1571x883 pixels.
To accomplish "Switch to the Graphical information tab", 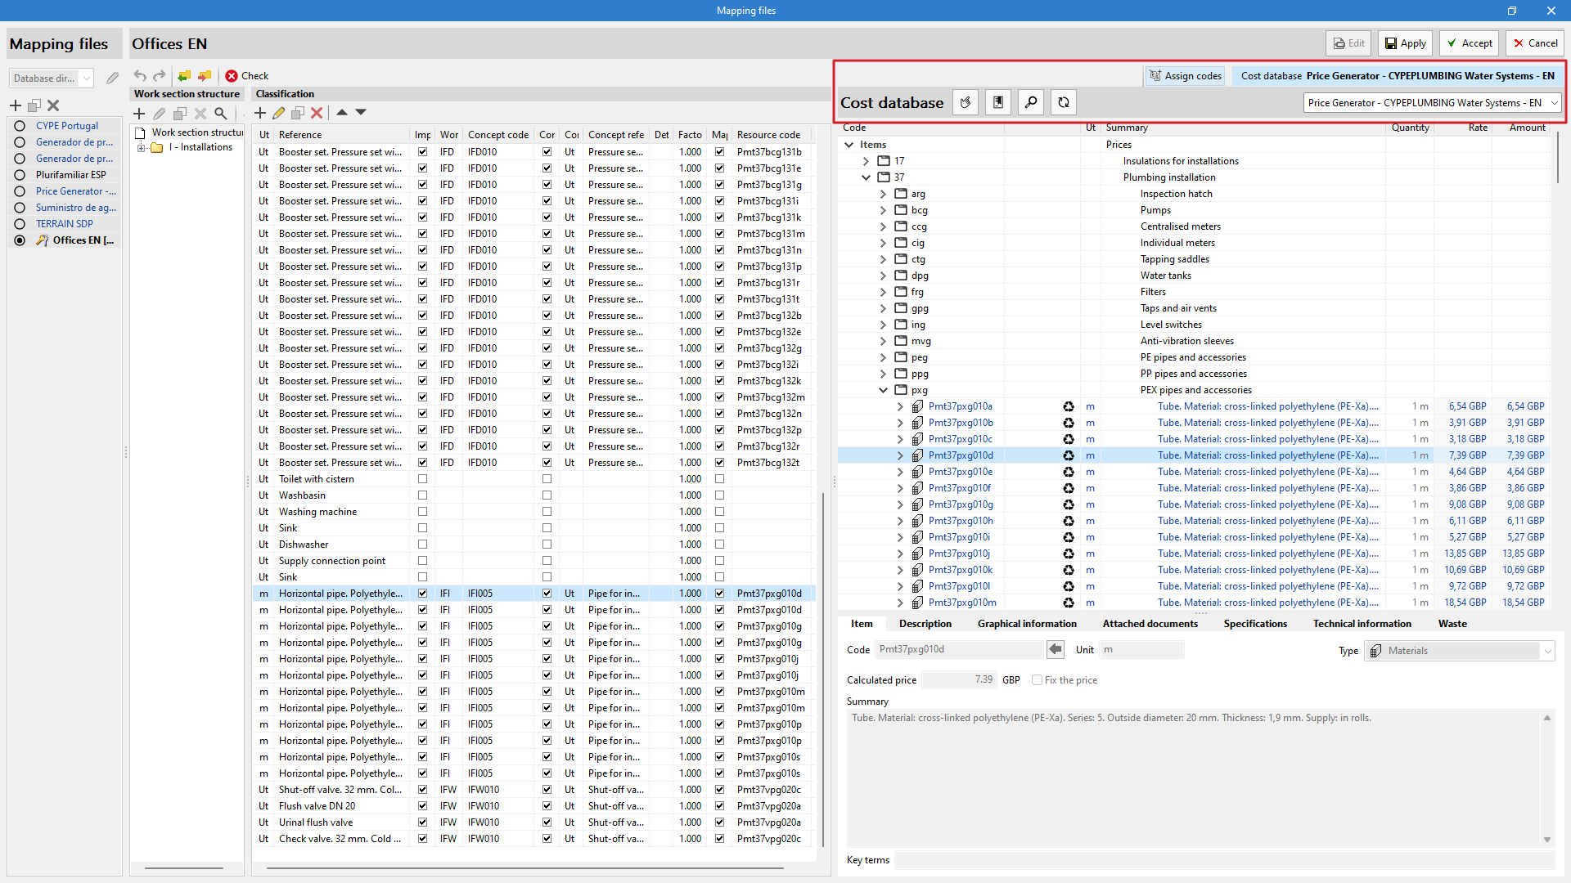I will [x=1026, y=624].
